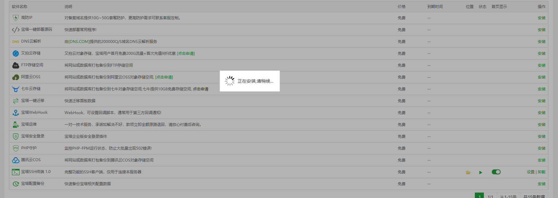Click 快速部署常用程序! description

80,30
